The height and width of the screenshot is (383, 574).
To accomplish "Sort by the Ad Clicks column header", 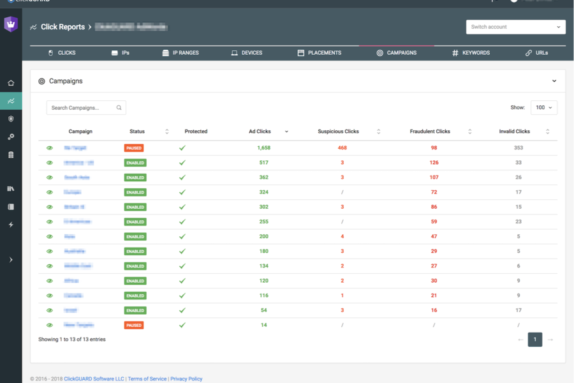I will 260,131.
